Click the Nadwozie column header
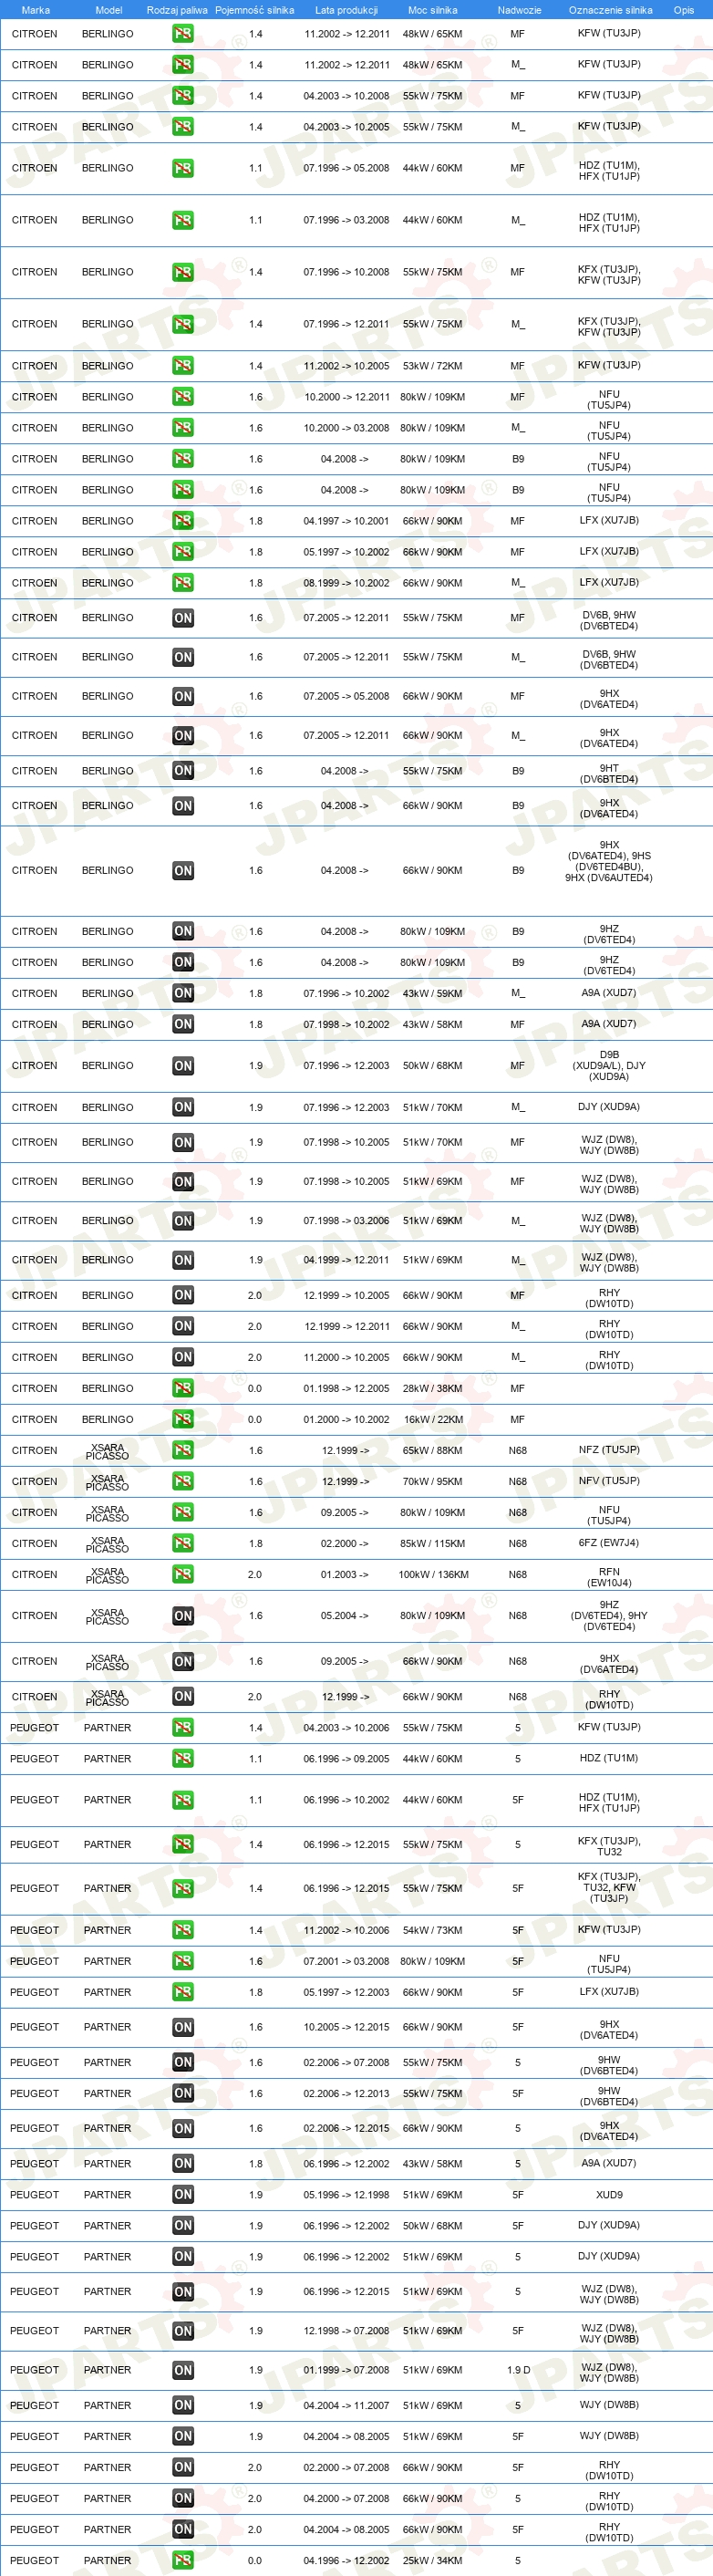This screenshot has height=2576, width=713. (519, 10)
